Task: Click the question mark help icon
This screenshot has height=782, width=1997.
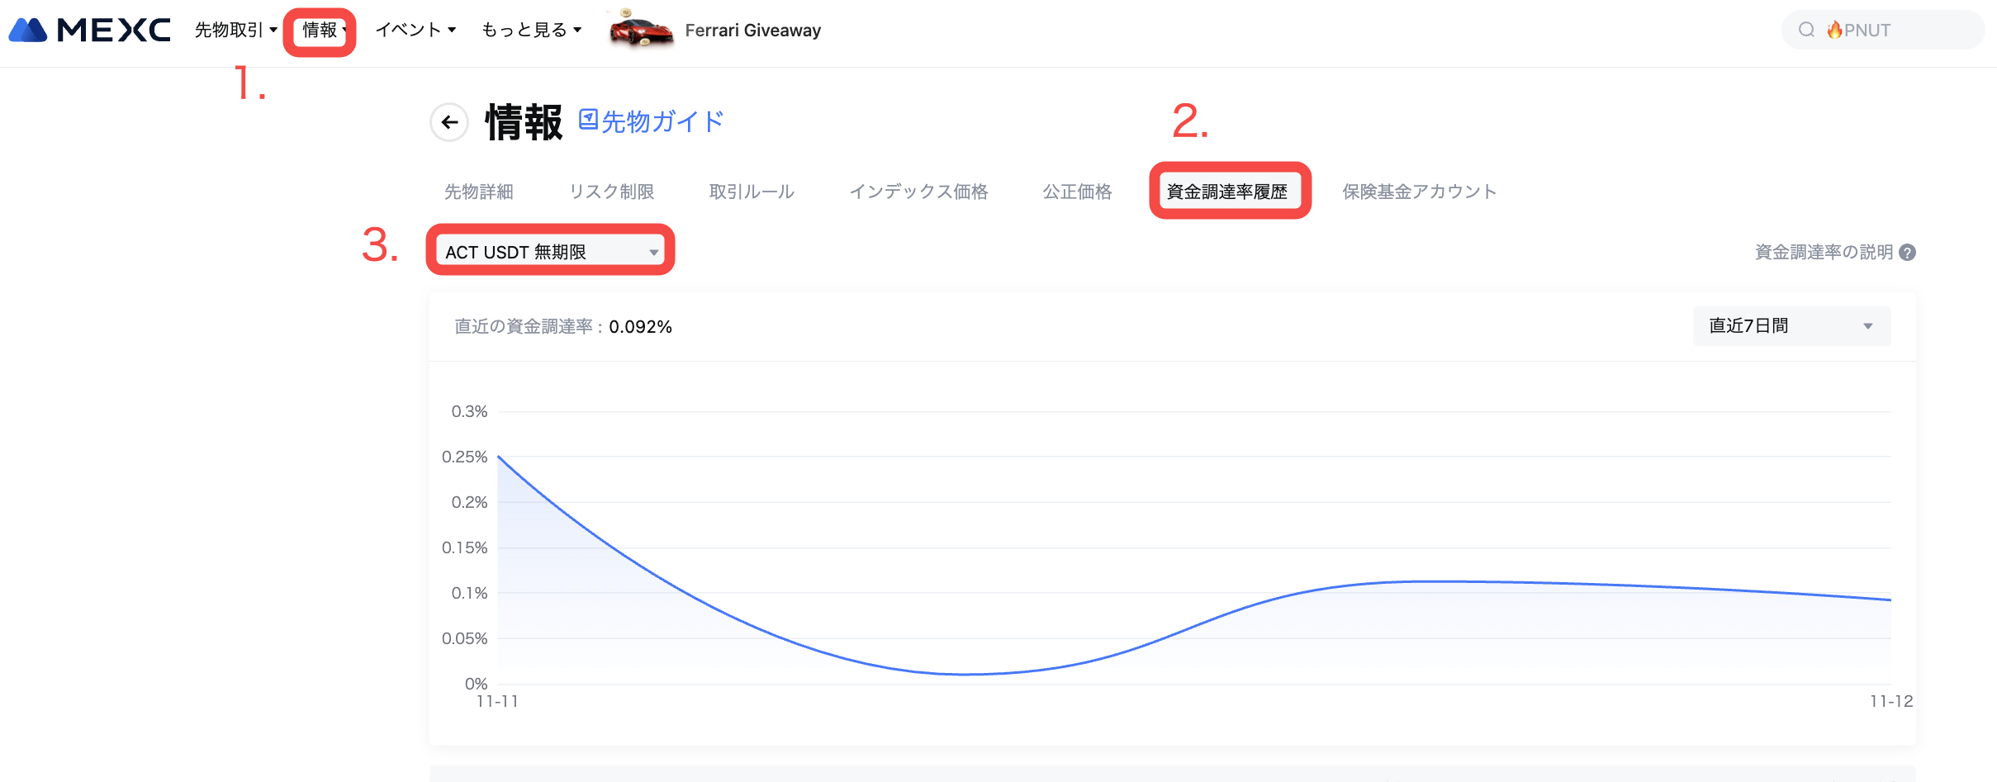Action: [1907, 253]
